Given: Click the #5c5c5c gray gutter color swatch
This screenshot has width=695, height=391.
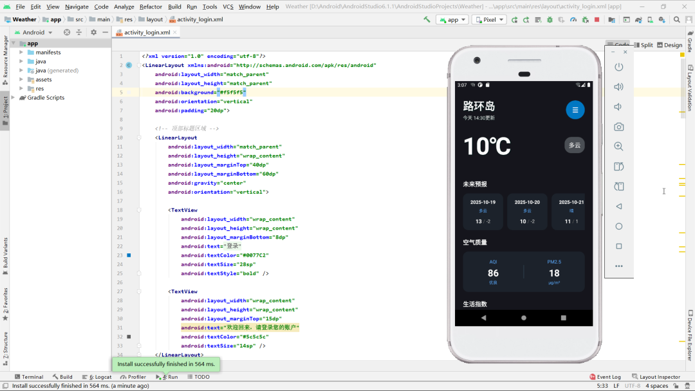Looking at the screenshot, I should coord(129,336).
